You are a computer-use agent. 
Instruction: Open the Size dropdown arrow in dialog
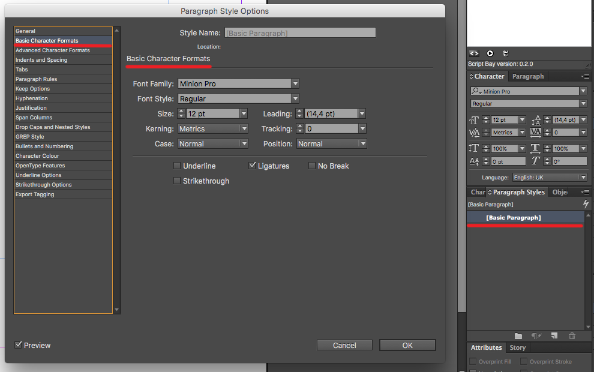tap(244, 113)
